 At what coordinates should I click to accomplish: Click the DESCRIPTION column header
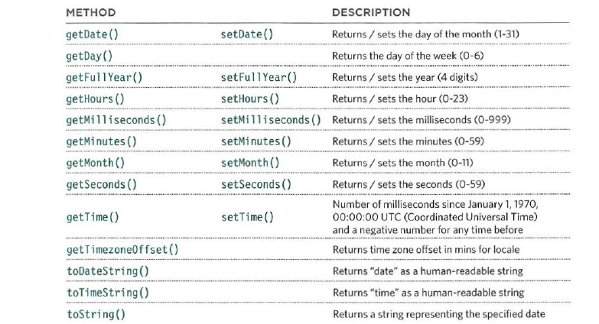(x=371, y=12)
